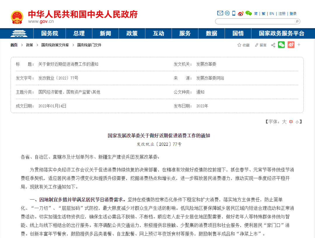Select medium font size 中

tap(291, 122)
